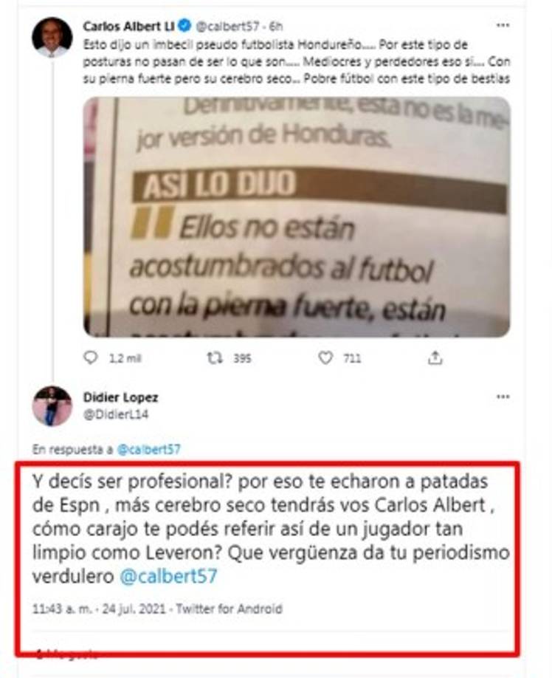Screen dimensions: 552x678
Task: Click the @calbert57 handle in tweet header
Action: click(227, 27)
